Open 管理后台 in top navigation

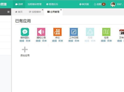[52, 4]
